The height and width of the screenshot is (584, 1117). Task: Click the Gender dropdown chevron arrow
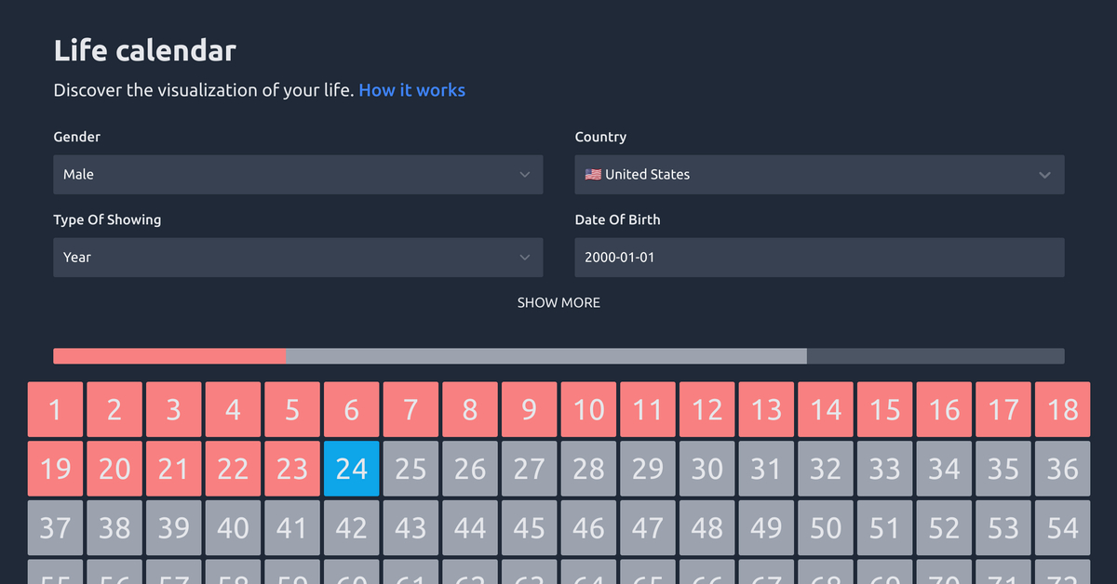point(525,175)
